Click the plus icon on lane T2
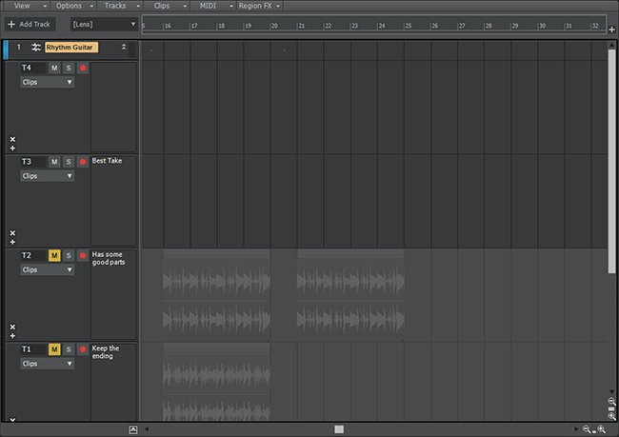The width and height of the screenshot is (619, 437). click(12, 336)
